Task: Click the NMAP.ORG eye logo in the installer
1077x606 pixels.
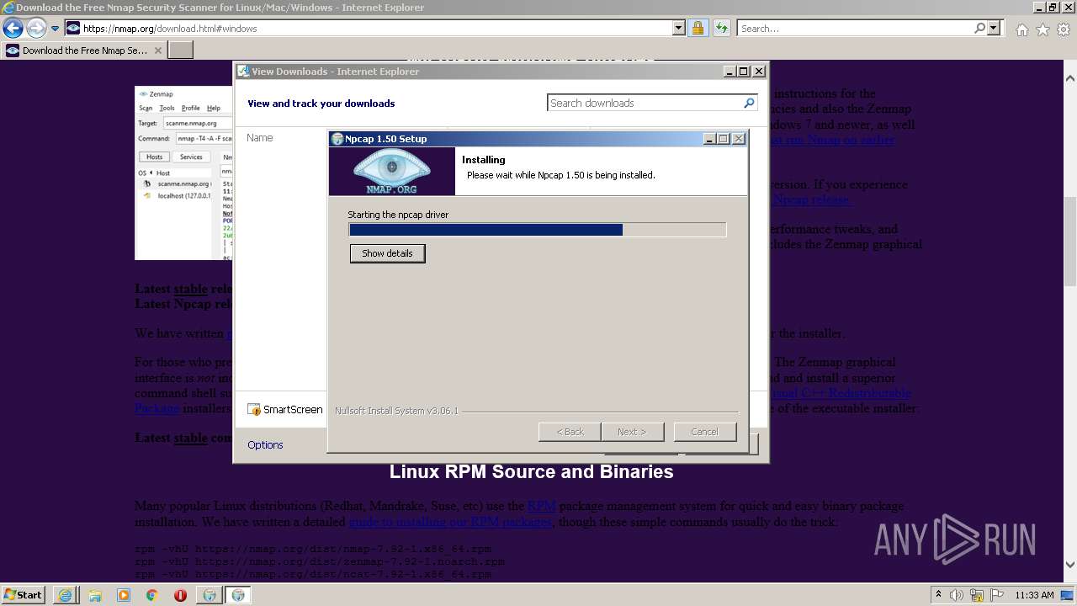Action: 391,172
